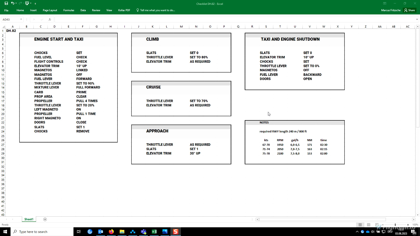Open OneDrive from the system tray
Image resolution: width=420 pixels, height=236 pixels.
pyautogui.click(x=368, y=232)
